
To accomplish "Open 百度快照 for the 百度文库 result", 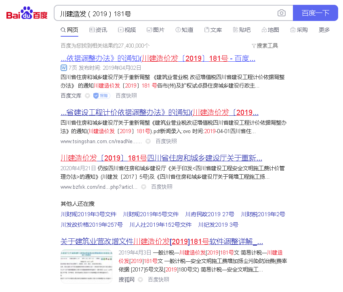I will 126,96.
